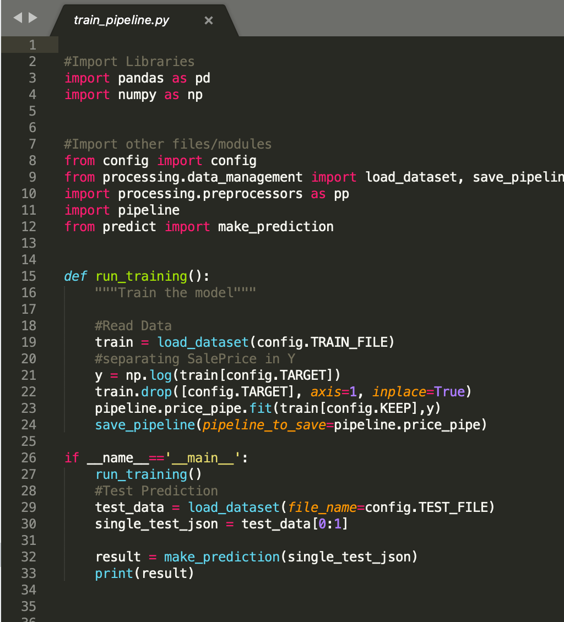Select the train_pipeline.py tab
Screen dimensions: 564x622
tap(121, 20)
